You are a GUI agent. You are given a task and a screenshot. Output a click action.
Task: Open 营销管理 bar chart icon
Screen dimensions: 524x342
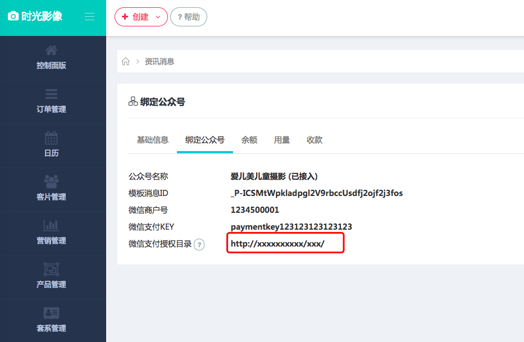click(x=51, y=225)
